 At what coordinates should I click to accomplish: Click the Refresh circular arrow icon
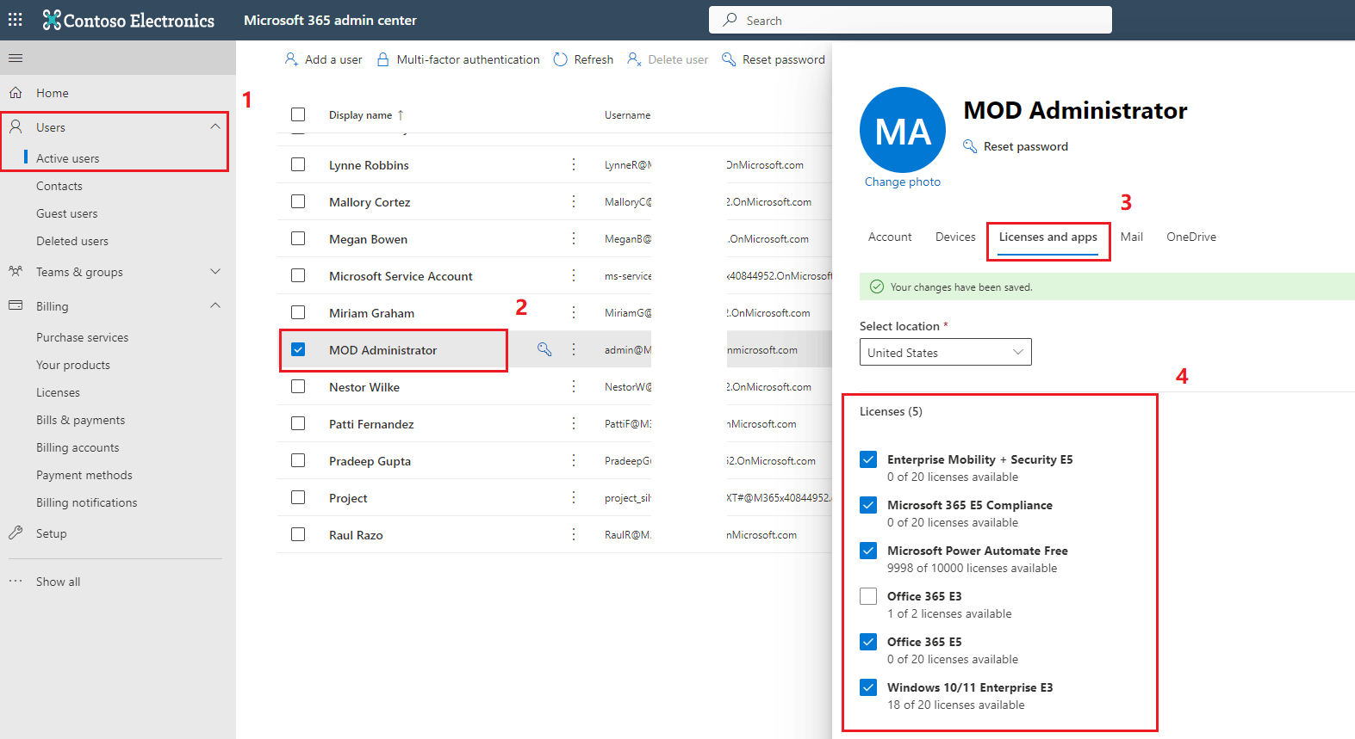(560, 59)
